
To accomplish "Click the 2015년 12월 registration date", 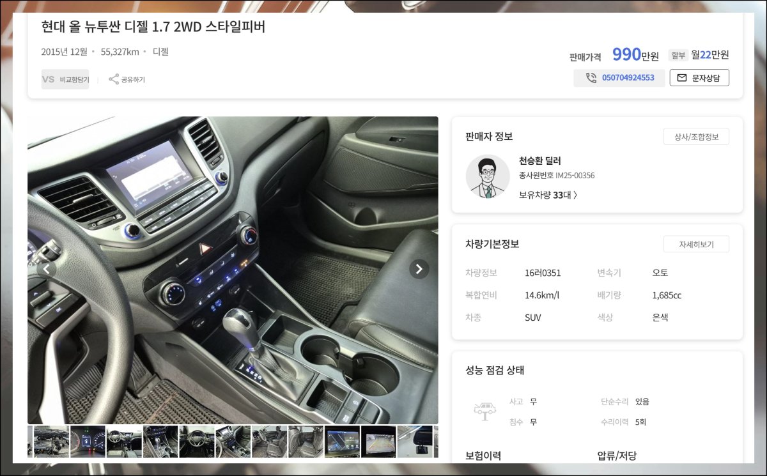I will (64, 52).
